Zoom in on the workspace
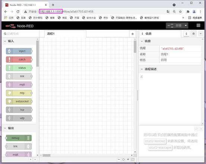This screenshot has width=206, height=164. point(128,159)
